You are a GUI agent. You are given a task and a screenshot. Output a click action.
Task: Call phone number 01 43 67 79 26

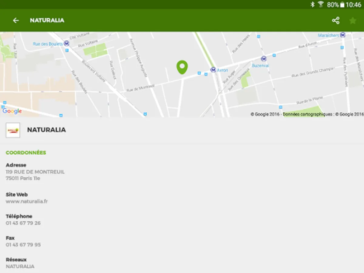pos(23,223)
